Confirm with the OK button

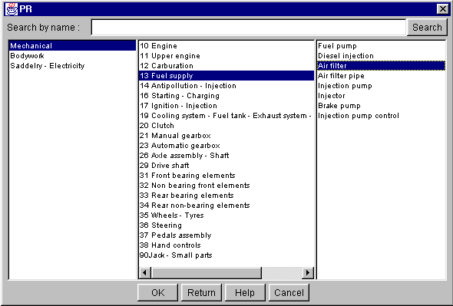[x=157, y=293]
